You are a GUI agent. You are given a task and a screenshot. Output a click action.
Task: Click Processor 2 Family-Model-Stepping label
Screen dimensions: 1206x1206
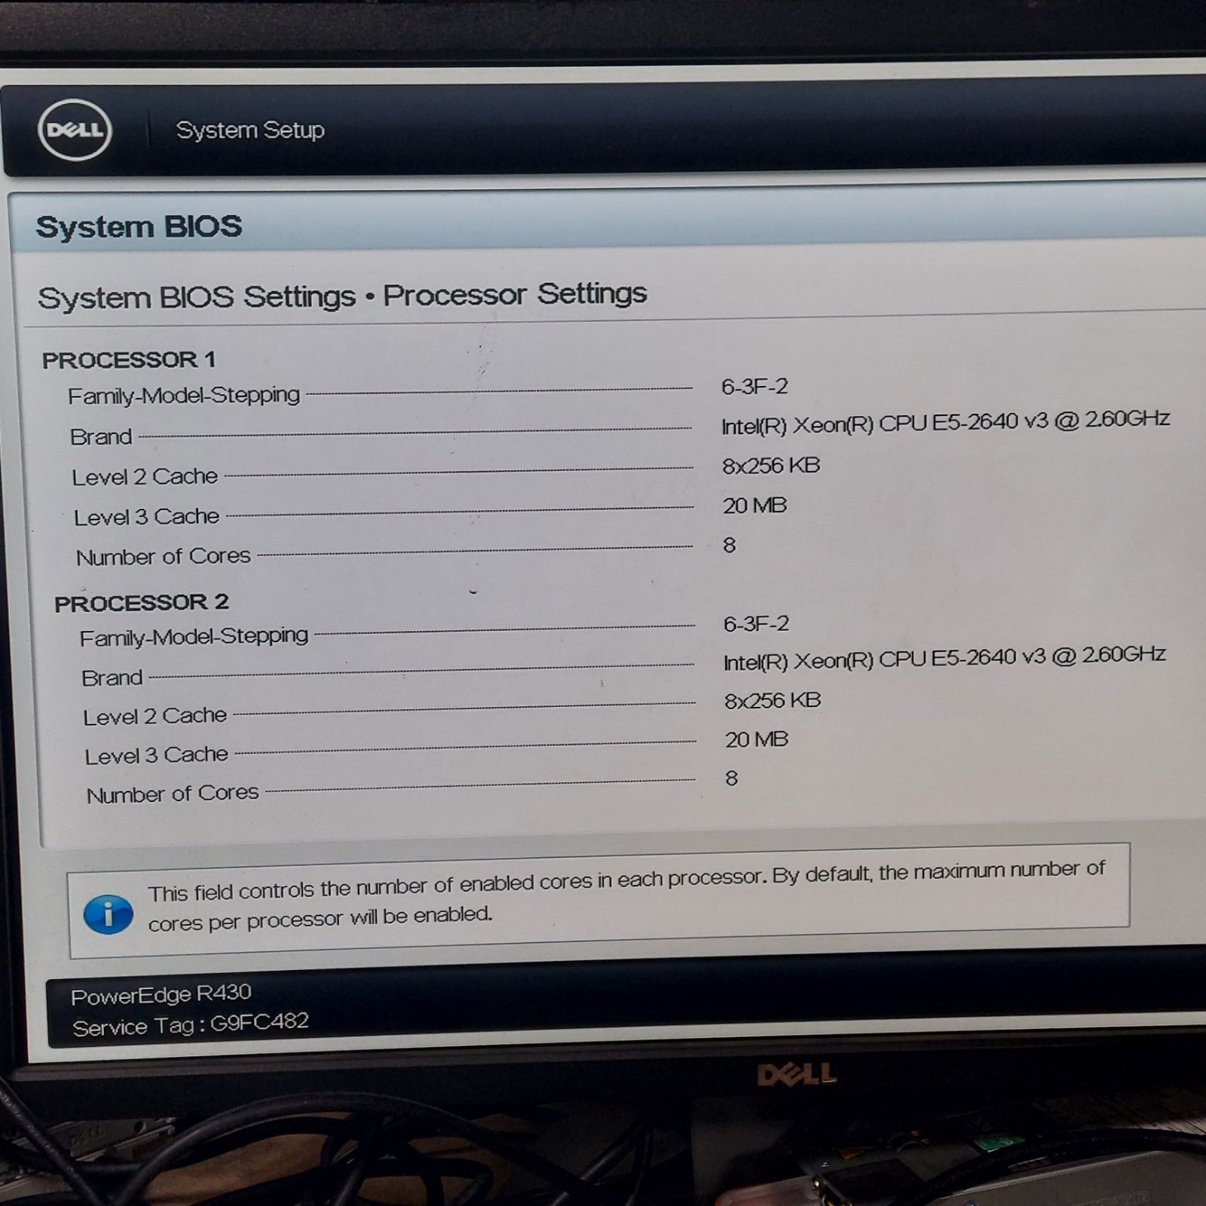[194, 637]
